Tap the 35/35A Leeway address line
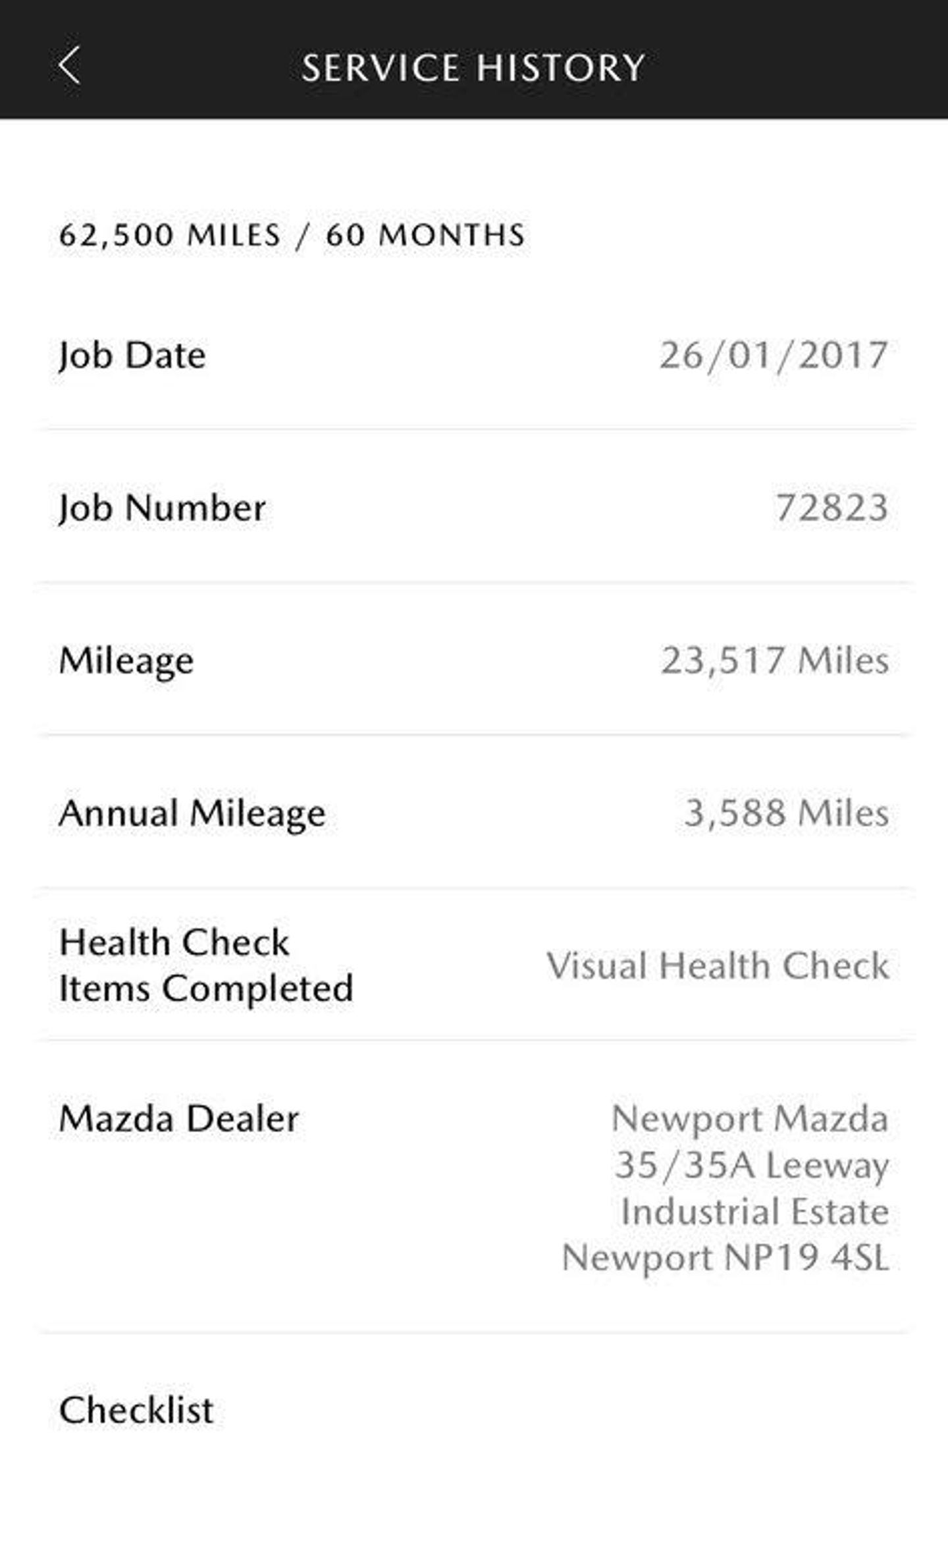 click(x=752, y=1165)
